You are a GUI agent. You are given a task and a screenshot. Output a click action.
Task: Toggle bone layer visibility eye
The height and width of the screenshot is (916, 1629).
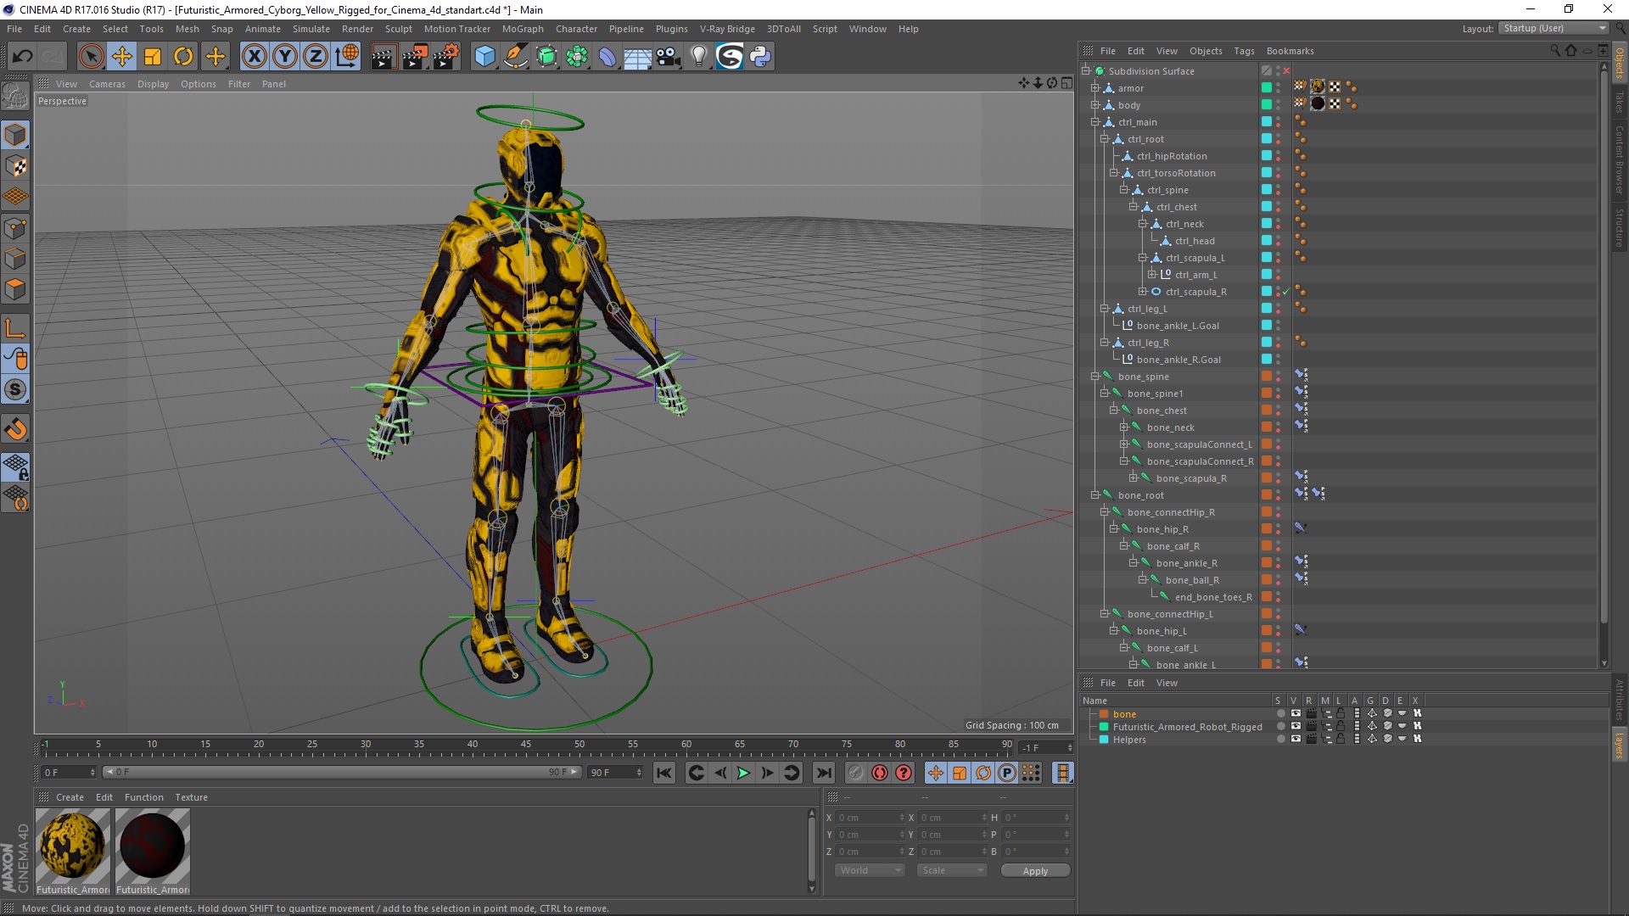tap(1296, 713)
